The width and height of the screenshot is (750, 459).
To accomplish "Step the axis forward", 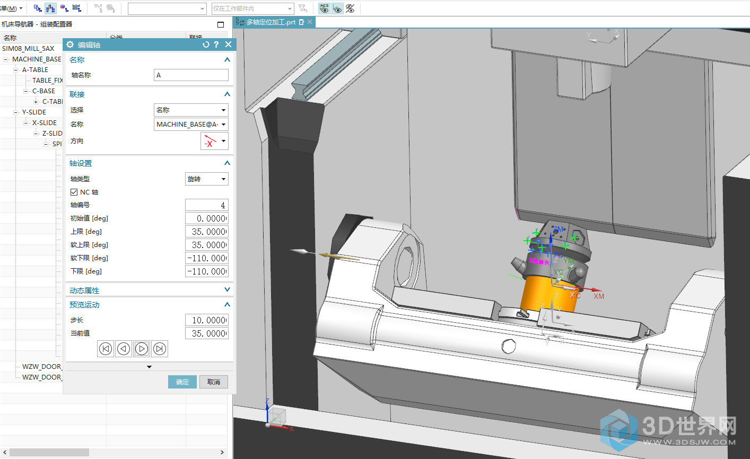I will point(142,349).
